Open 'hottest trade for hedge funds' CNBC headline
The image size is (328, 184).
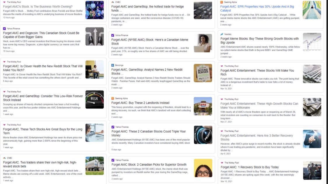pos(148,8)
